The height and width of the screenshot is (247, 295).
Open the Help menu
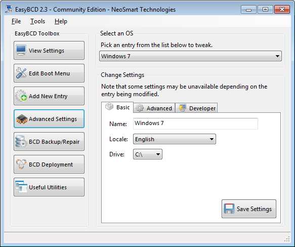click(x=61, y=21)
